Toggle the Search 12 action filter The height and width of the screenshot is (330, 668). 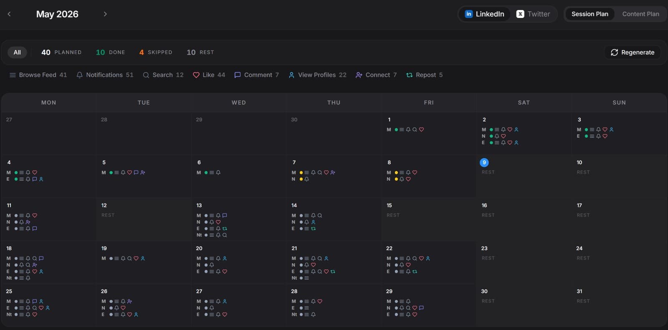163,75
